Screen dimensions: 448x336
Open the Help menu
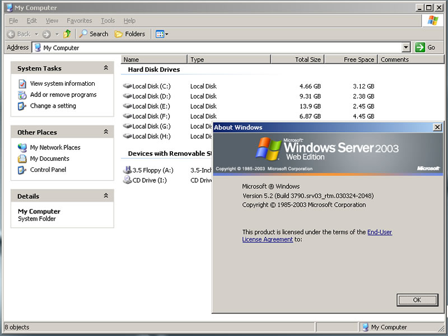click(129, 21)
